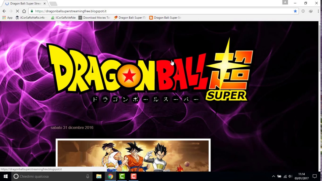The image size is (322, 181).
Task: Open the Download Movies Tor bookmark
Action: tap(94, 18)
